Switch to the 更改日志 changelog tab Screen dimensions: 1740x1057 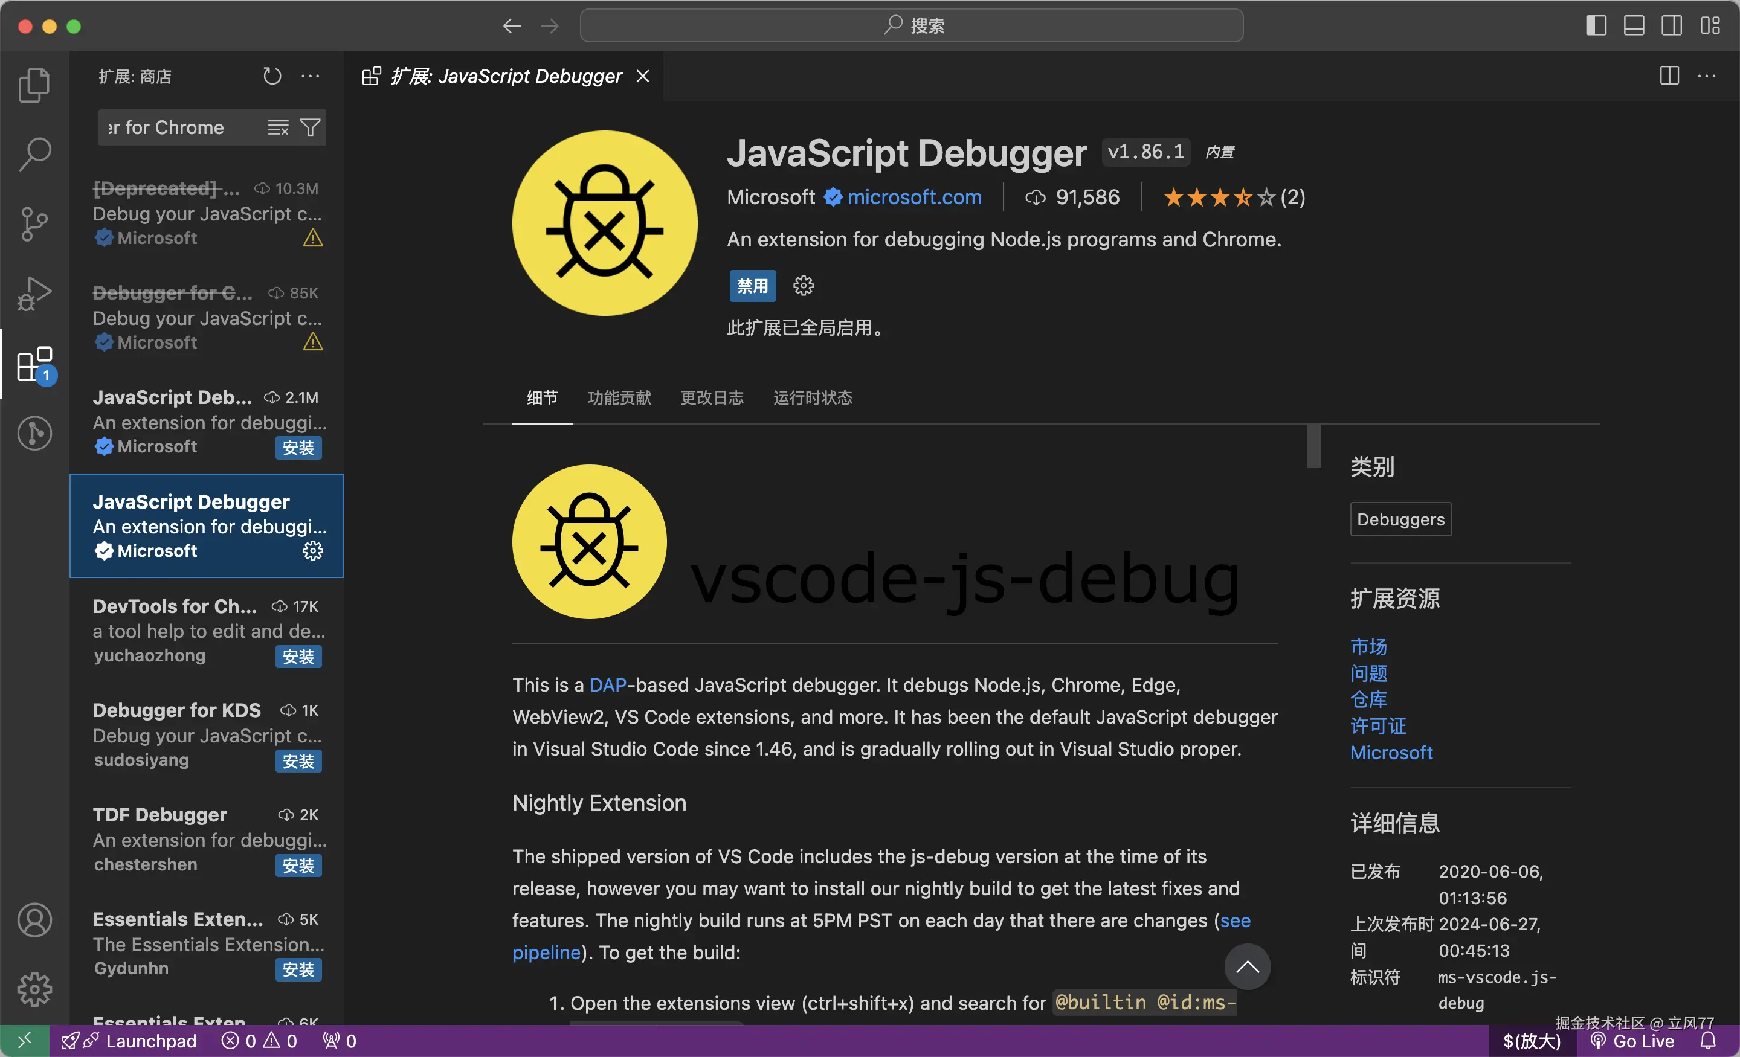pyautogui.click(x=712, y=397)
